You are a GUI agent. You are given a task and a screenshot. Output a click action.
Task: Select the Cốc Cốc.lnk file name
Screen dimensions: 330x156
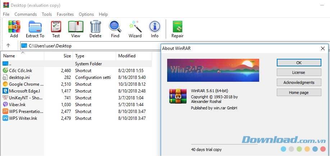pyautogui.click(x=20, y=71)
